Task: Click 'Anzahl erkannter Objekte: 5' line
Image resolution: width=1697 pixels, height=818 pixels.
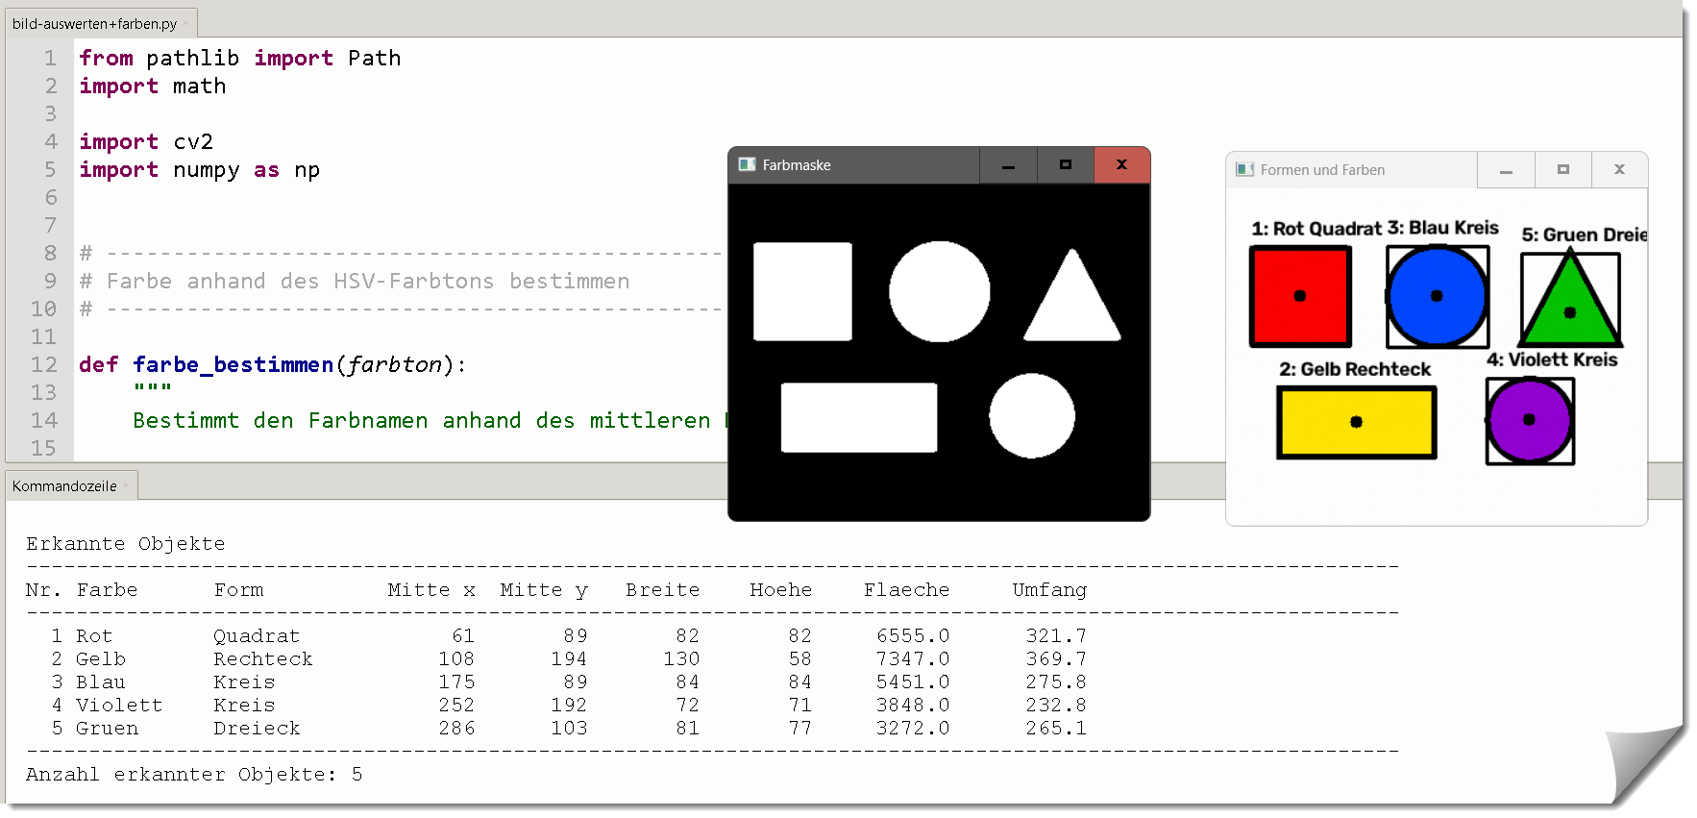Action: [x=194, y=775]
